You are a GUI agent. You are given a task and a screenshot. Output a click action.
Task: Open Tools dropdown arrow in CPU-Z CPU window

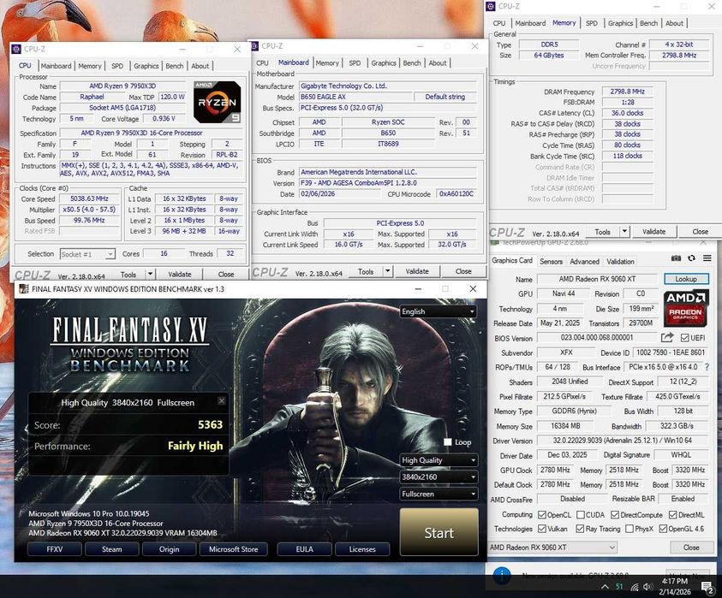150,274
